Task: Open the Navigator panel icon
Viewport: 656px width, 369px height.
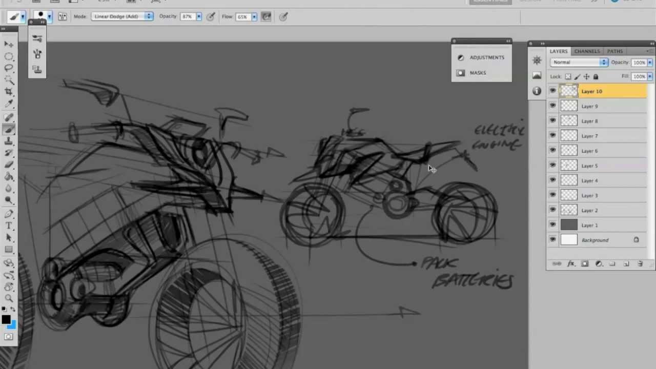Action: (537, 60)
